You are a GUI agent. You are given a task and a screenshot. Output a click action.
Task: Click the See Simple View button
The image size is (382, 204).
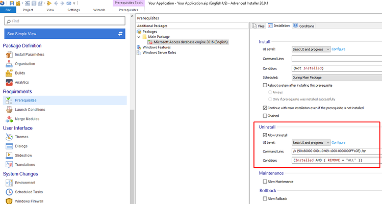click(x=65, y=34)
